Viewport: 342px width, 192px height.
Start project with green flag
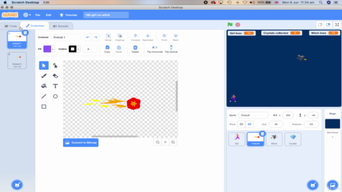tap(230, 25)
